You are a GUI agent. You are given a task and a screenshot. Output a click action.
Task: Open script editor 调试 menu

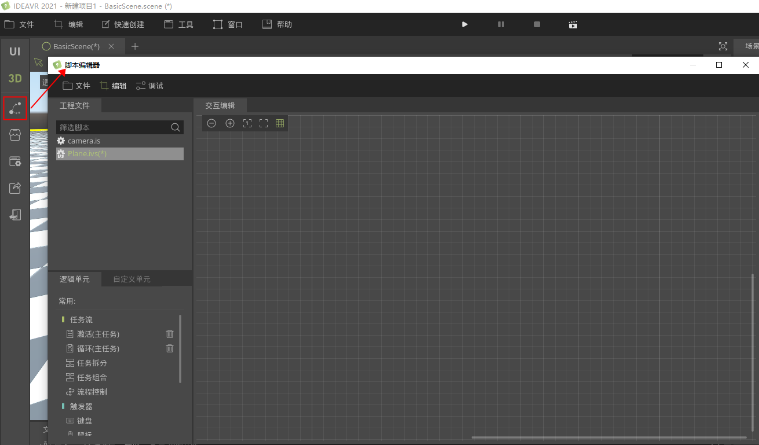point(149,86)
